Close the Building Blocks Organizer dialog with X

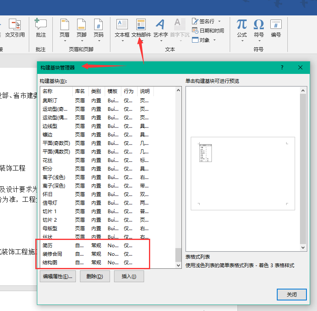tap(300, 67)
